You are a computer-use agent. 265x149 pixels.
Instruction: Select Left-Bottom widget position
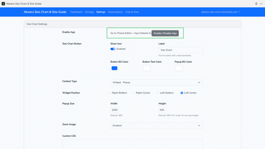(158, 93)
